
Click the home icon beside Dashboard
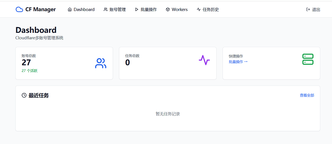pos(70,9)
